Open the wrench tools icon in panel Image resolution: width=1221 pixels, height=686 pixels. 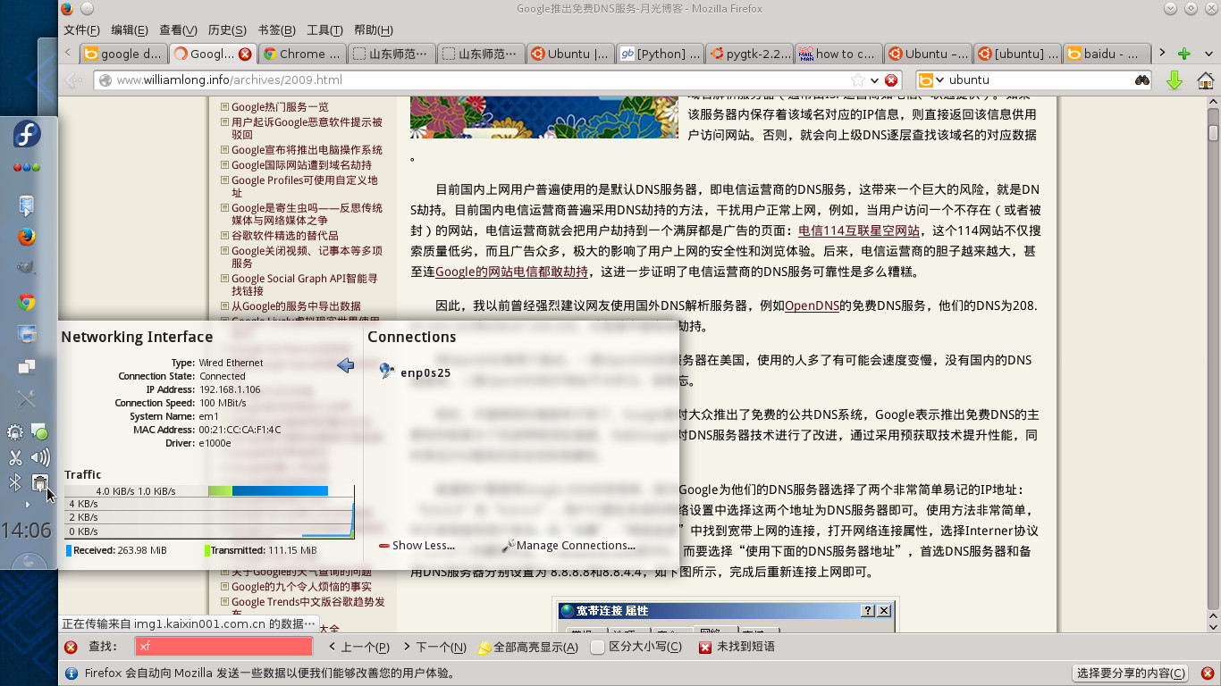tap(27, 399)
